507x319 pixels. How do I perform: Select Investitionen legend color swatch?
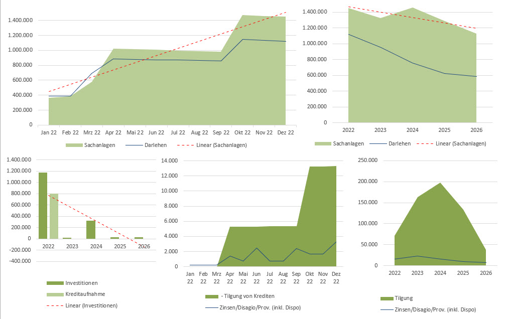click(x=54, y=283)
